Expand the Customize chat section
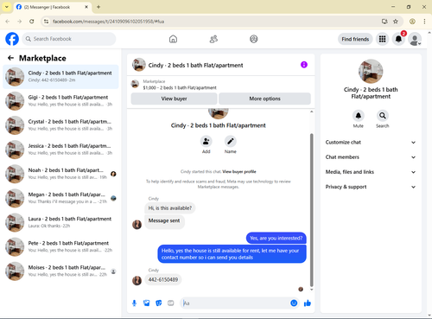The height and width of the screenshot is (319, 432). (371, 143)
